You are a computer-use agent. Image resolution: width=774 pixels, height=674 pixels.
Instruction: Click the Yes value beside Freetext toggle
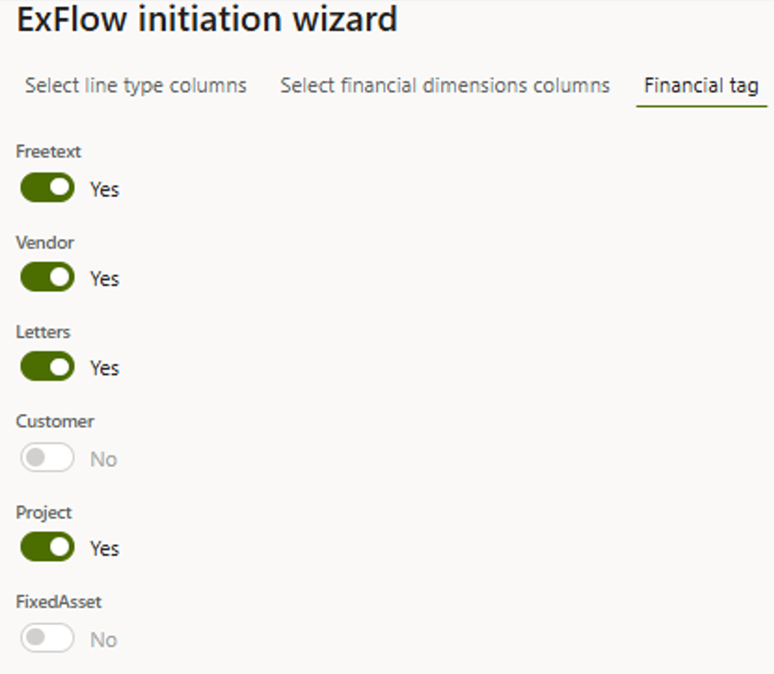pyautogui.click(x=105, y=189)
